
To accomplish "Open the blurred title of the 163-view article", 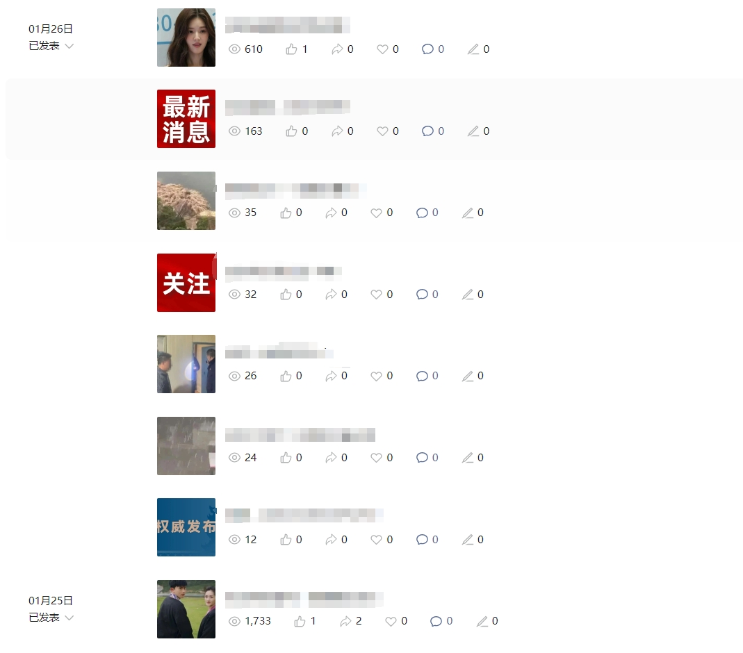I will coord(288,108).
